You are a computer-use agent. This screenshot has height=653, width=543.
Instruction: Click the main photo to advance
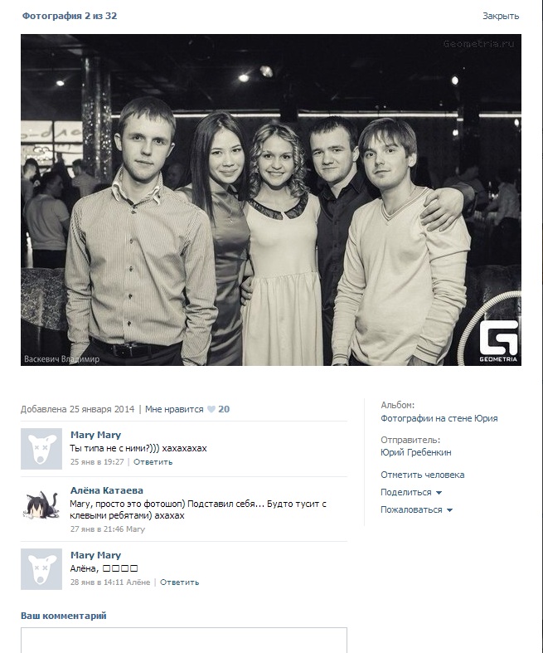(x=271, y=200)
